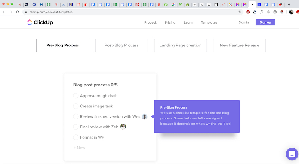Click Wes's assignee avatar
This screenshot has height=164, width=299.
145,116
